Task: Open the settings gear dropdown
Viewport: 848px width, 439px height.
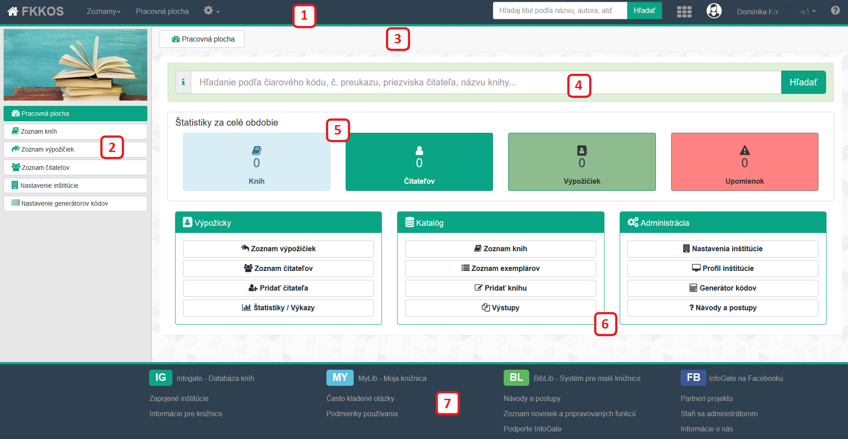Action: [x=211, y=11]
